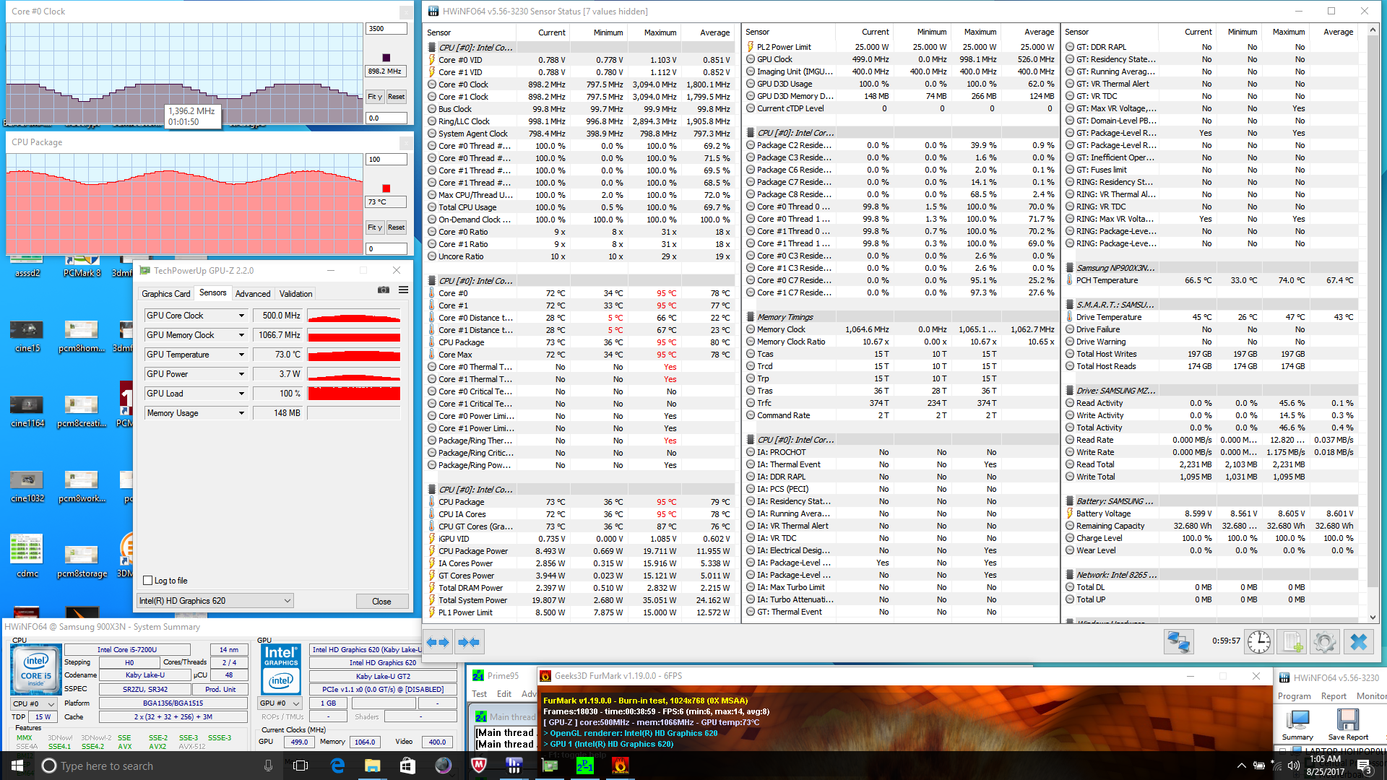This screenshot has width=1387, height=780.
Task: Show hidden system tray icons
Action: click(1241, 766)
